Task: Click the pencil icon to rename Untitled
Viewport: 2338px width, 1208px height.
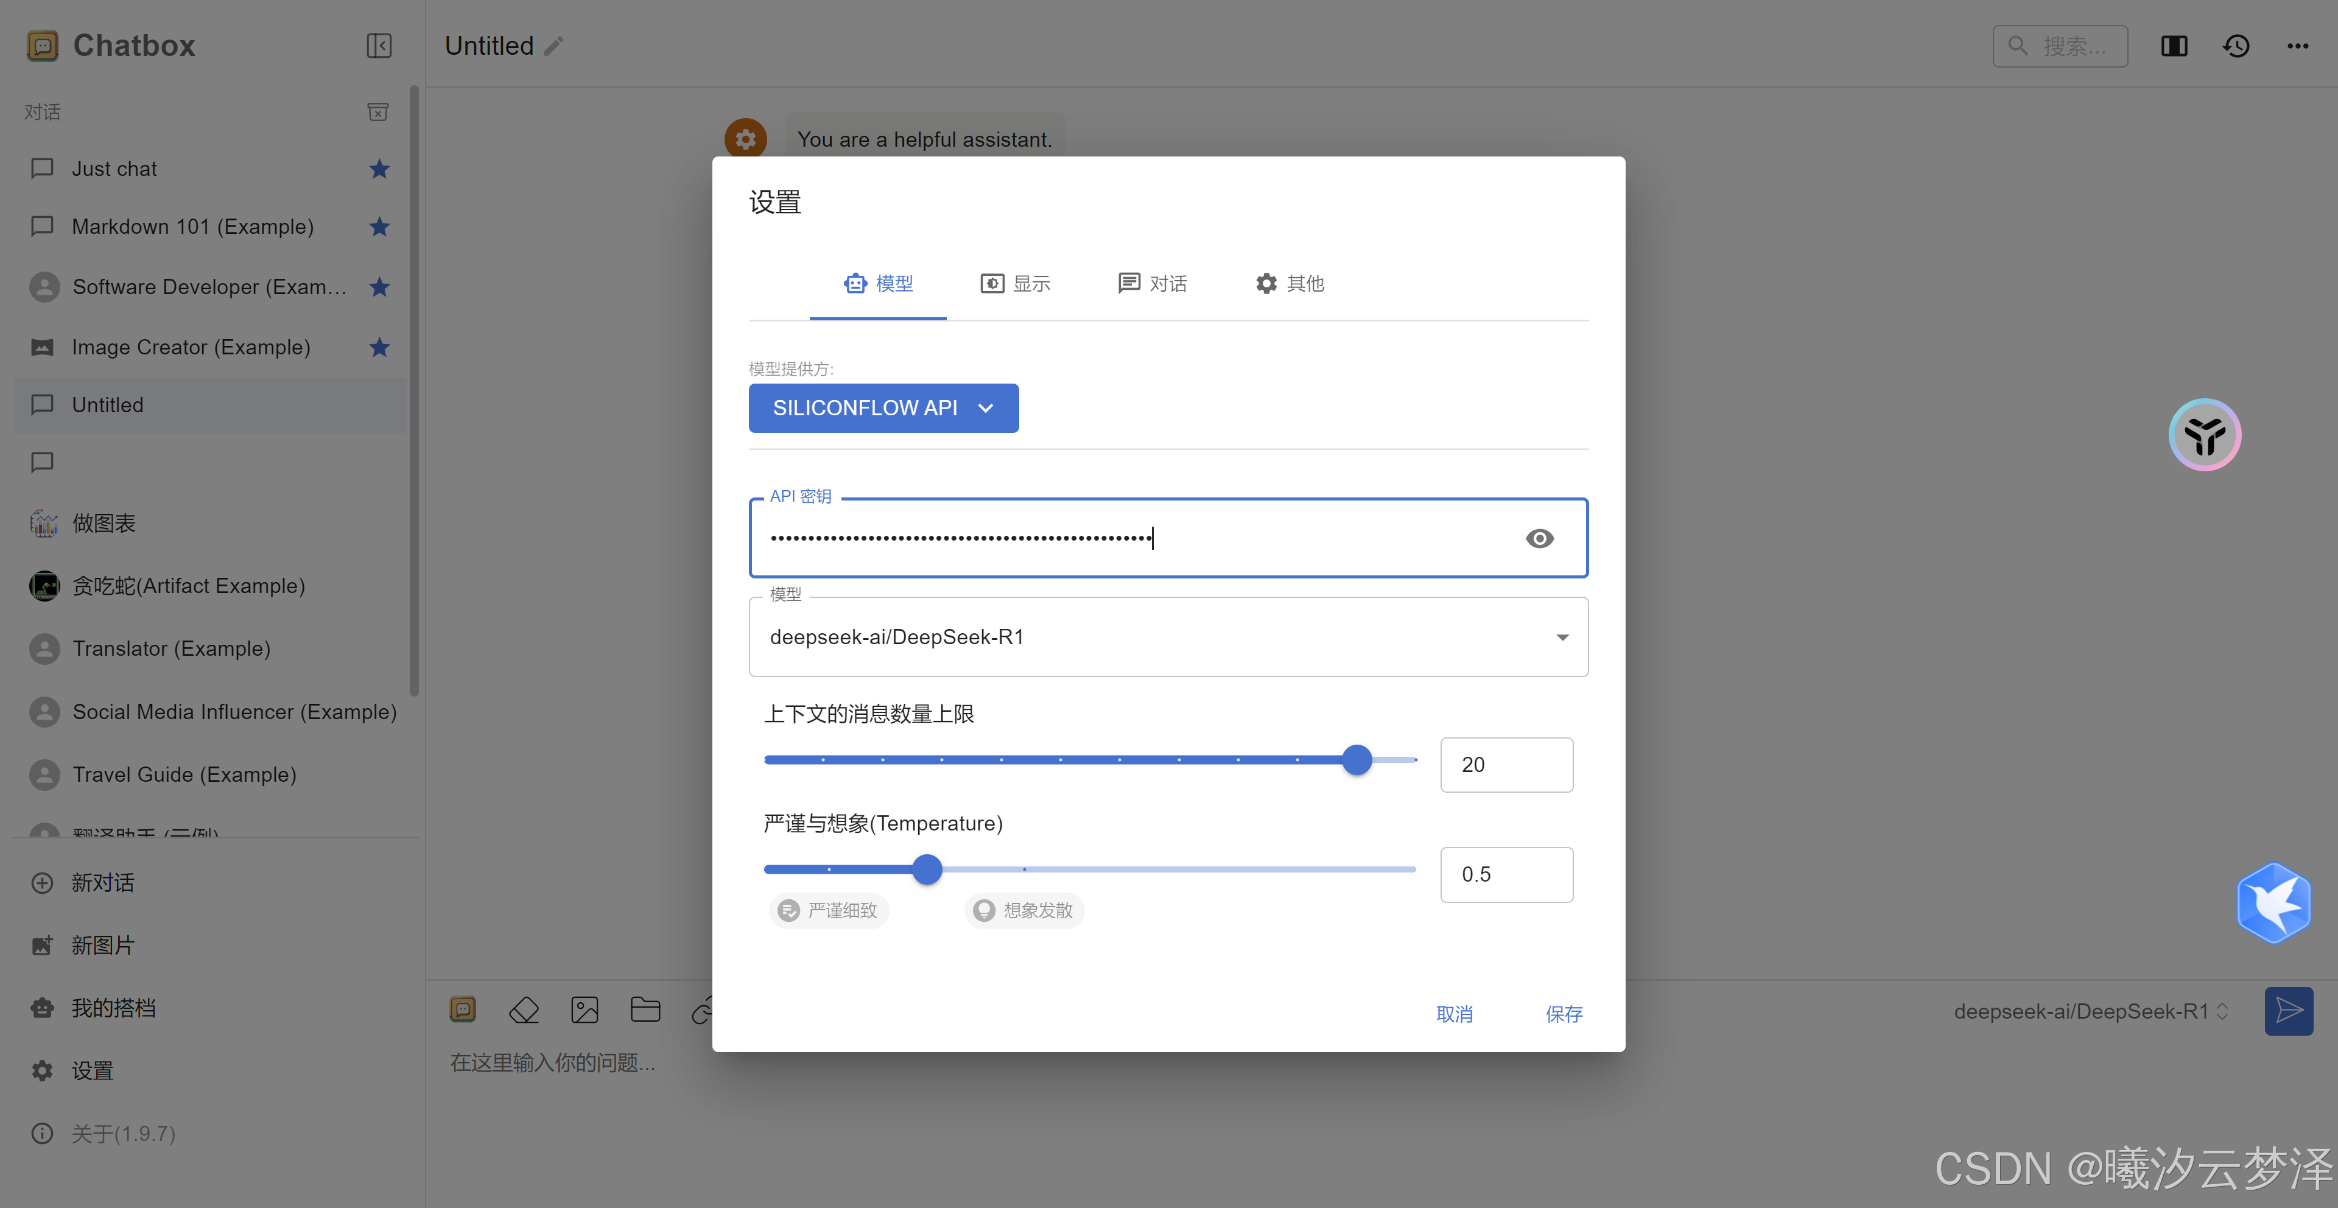Action: [555, 46]
